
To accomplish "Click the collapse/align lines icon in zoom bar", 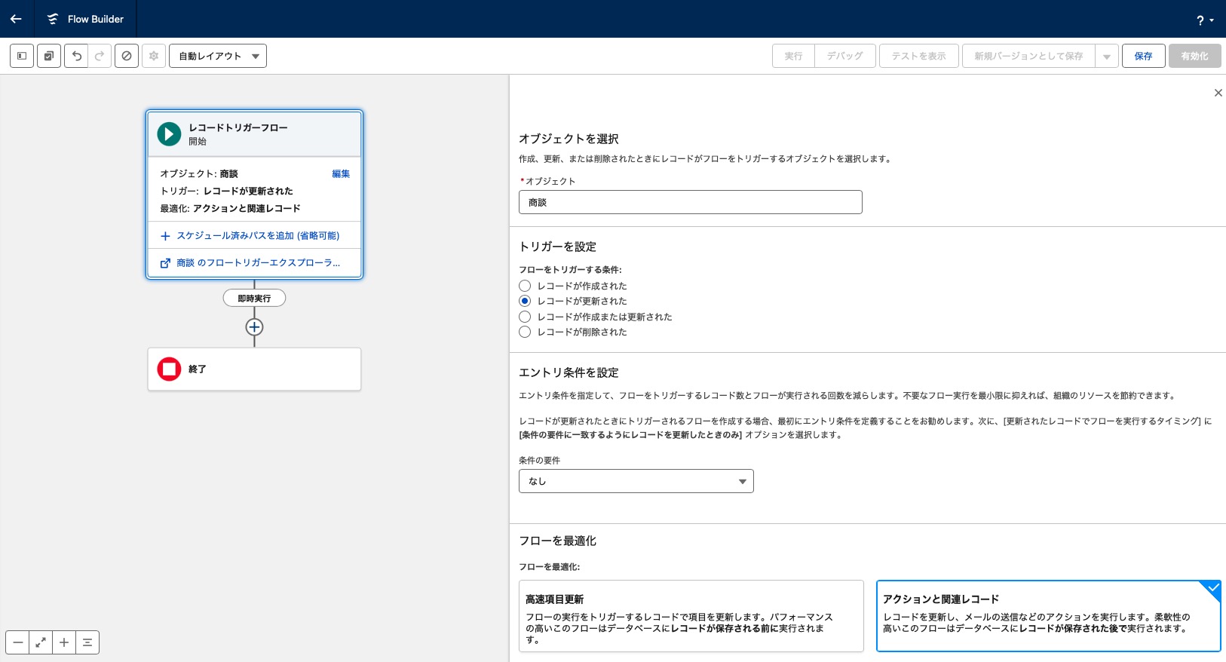I will (87, 642).
